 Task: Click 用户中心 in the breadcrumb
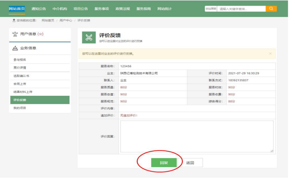click(66, 20)
